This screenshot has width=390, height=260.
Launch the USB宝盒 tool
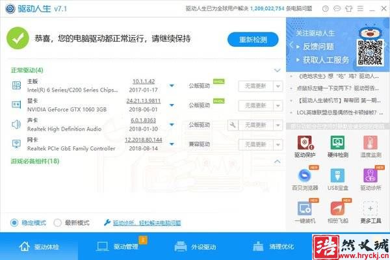[337, 179]
